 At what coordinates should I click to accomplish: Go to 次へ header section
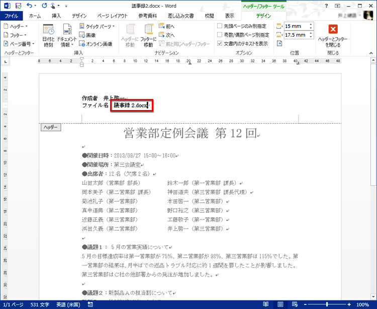(166, 35)
